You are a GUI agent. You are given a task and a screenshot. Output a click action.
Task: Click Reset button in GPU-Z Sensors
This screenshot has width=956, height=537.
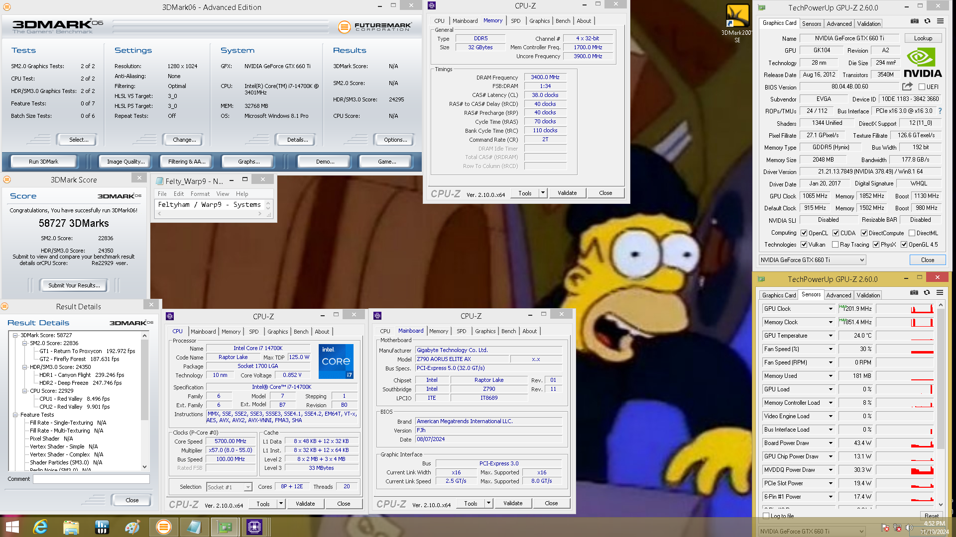tap(931, 516)
